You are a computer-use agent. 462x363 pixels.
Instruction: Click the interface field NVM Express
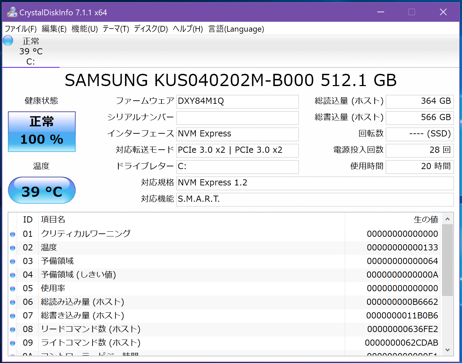[x=238, y=134]
